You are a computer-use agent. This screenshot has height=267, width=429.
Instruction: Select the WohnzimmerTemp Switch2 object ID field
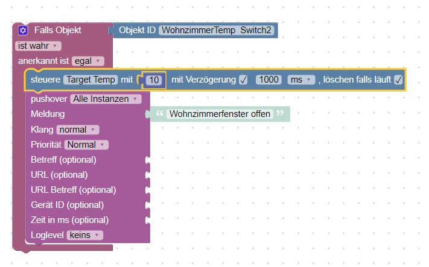216,30
